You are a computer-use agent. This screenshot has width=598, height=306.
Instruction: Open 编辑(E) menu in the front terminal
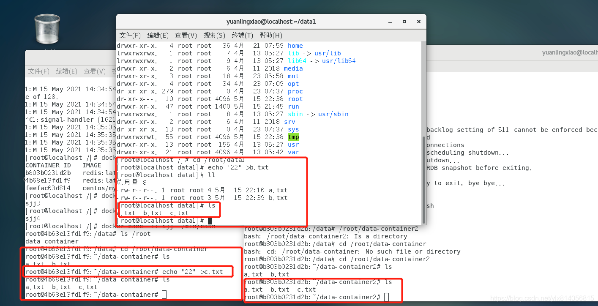[x=158, y=35]
